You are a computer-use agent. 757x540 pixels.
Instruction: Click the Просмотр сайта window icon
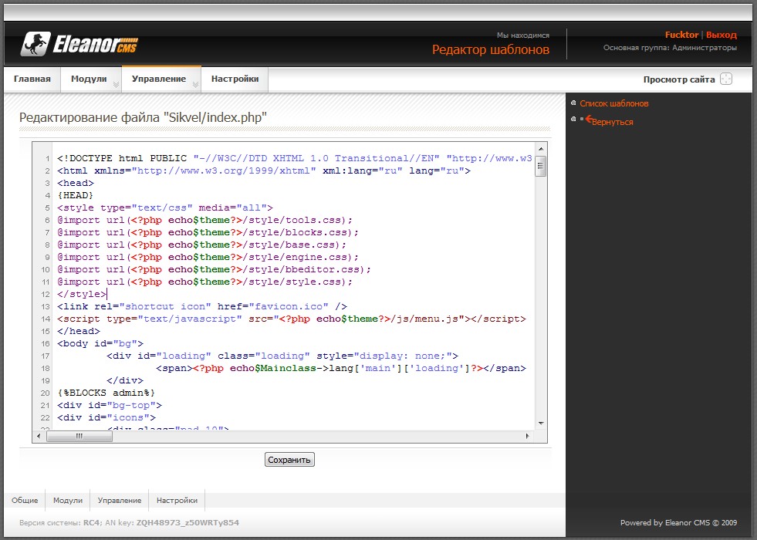pyautogui.click(x=726, y=79)
